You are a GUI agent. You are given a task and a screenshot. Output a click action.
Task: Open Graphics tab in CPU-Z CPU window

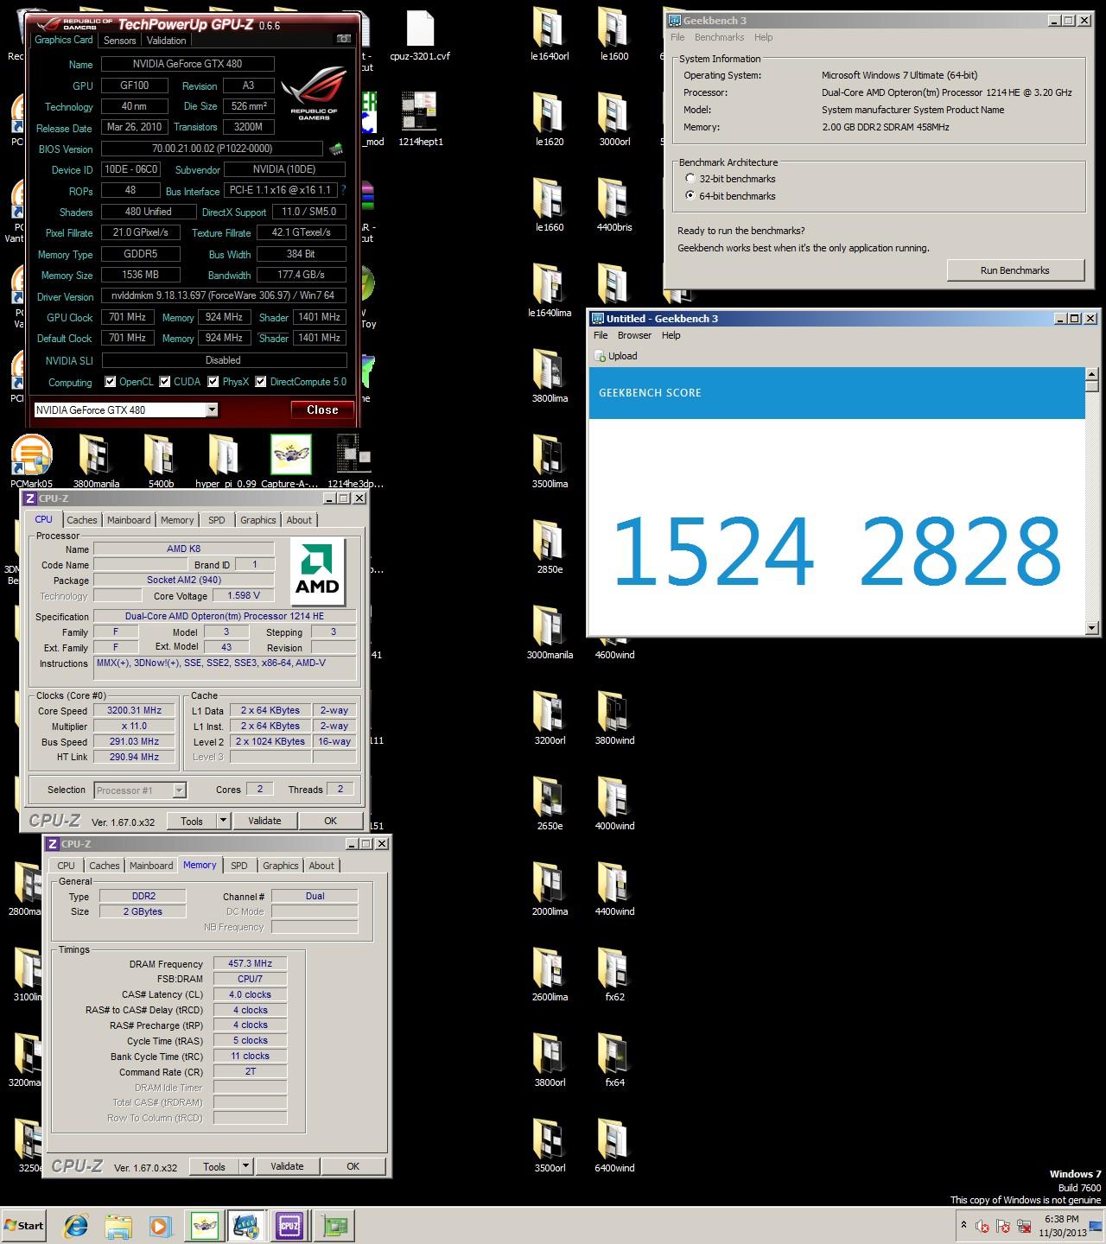pos(258,520)
